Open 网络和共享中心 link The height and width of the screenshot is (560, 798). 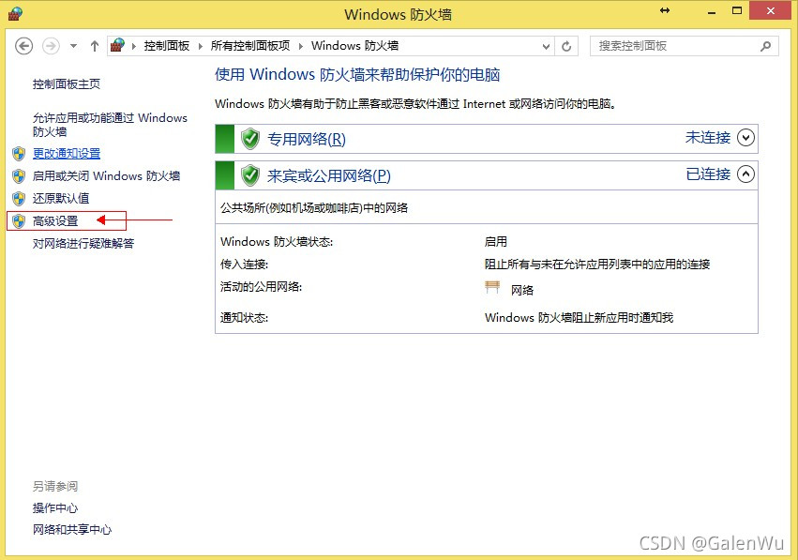pyautogui.click(x=72, y=530)
